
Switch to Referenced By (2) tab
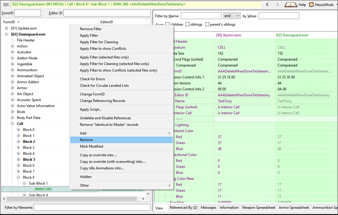tap(183, 208)
